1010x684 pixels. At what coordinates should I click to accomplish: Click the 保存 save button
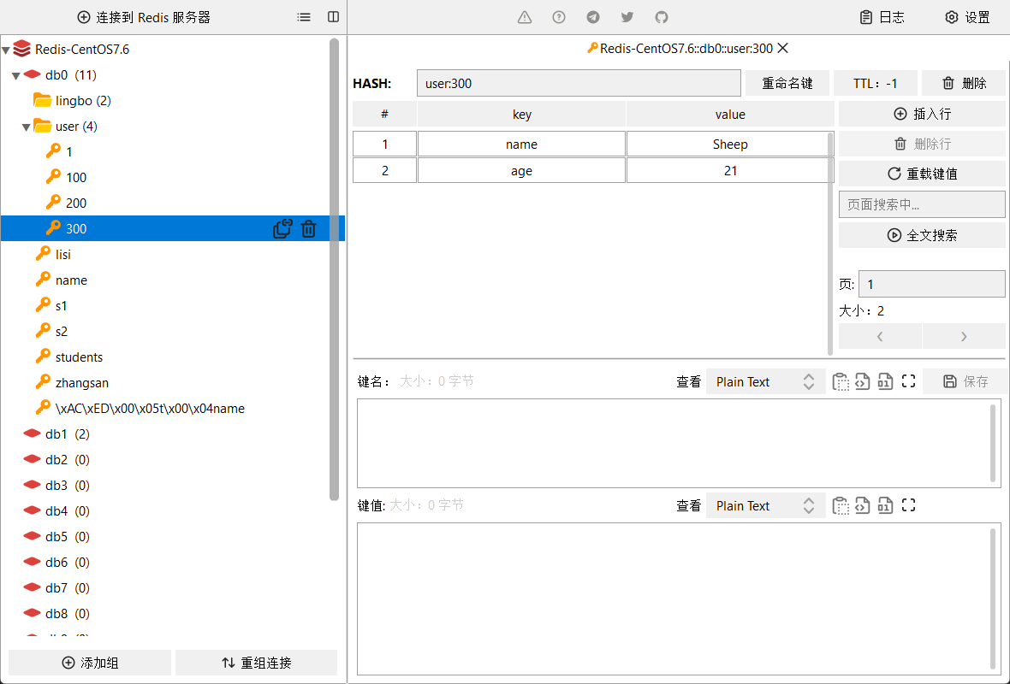click(965, 381)
